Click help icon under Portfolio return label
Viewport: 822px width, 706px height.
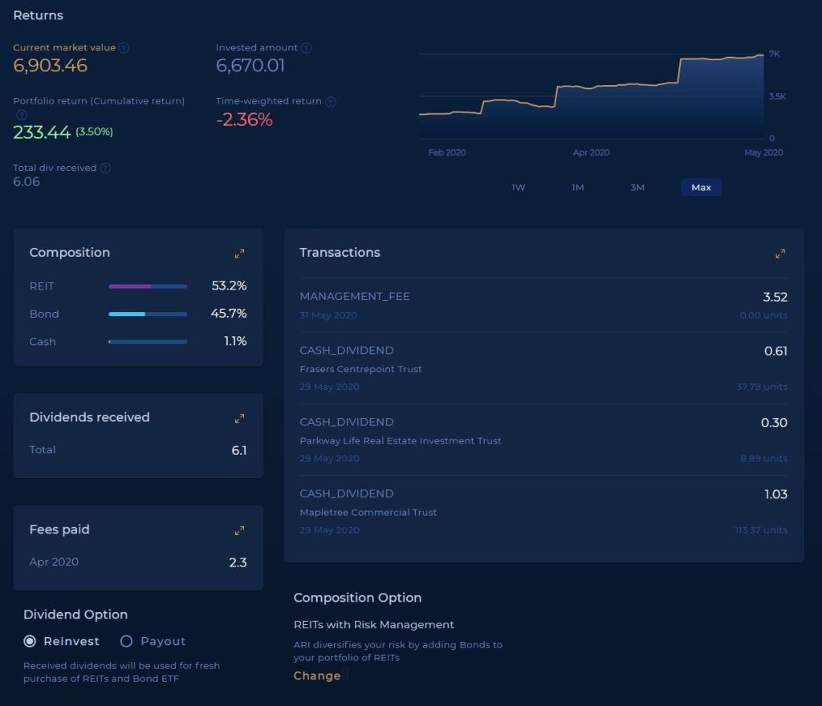pyautogui.click(x=22, y=115)
